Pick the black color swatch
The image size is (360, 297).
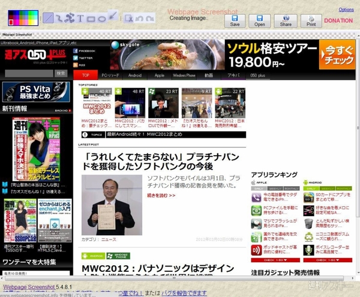tap(11, 13)
